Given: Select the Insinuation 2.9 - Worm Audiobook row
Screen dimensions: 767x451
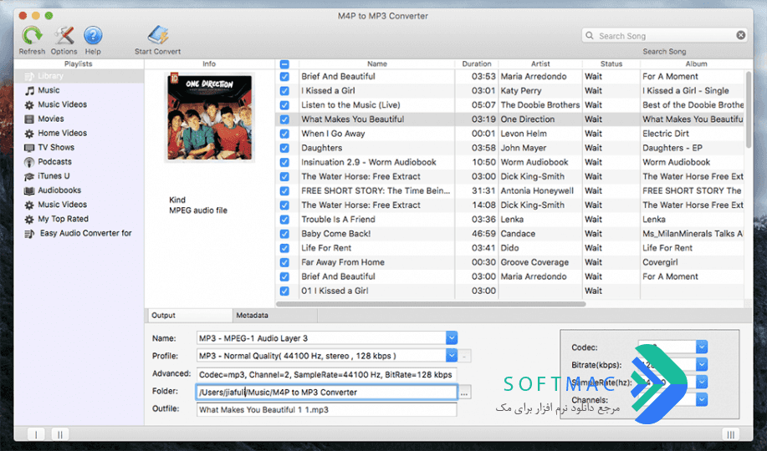Looking at the screenshot, I should tap(511, 162).
